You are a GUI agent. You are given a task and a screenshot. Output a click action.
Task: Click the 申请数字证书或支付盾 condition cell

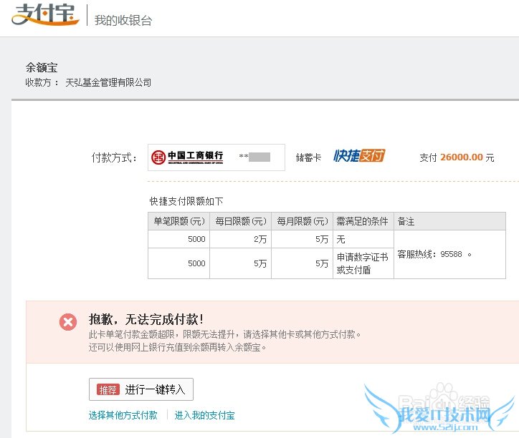[363, 263]
